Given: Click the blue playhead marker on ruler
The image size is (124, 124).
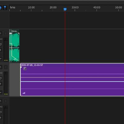Looking at the screenshot, I should (x=65, y=9).
